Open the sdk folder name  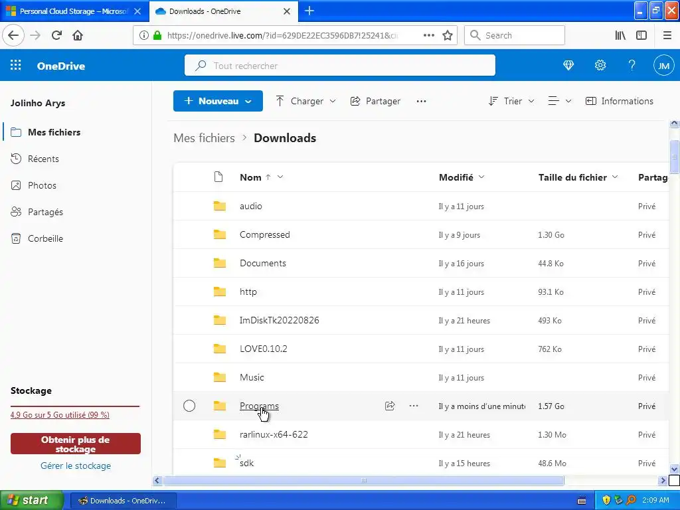pyautogui.click(x=247, y=463)
